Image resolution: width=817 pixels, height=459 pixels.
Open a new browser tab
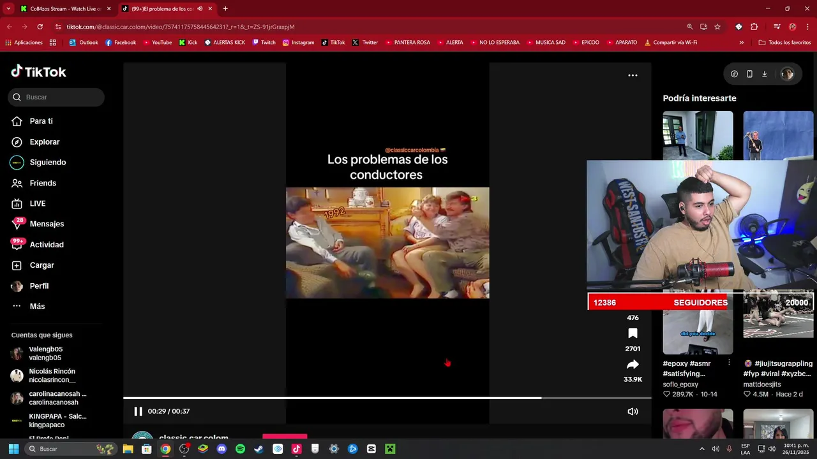225,9
